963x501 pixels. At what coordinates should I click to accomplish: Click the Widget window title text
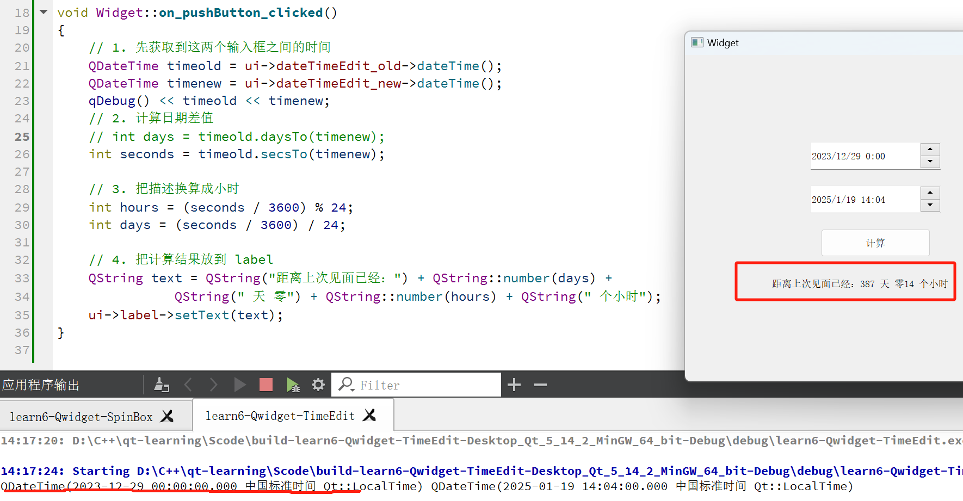click(x=723, y=43)
